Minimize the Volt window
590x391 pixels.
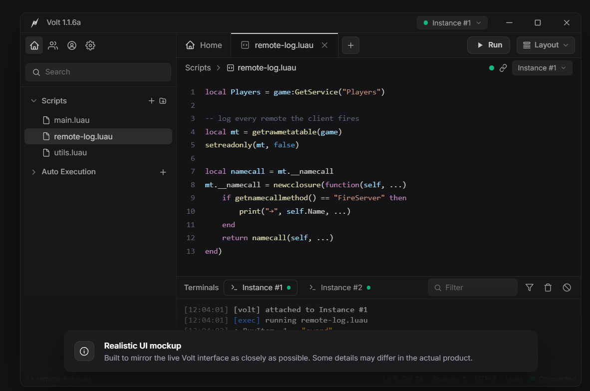[x=509, y=23]
